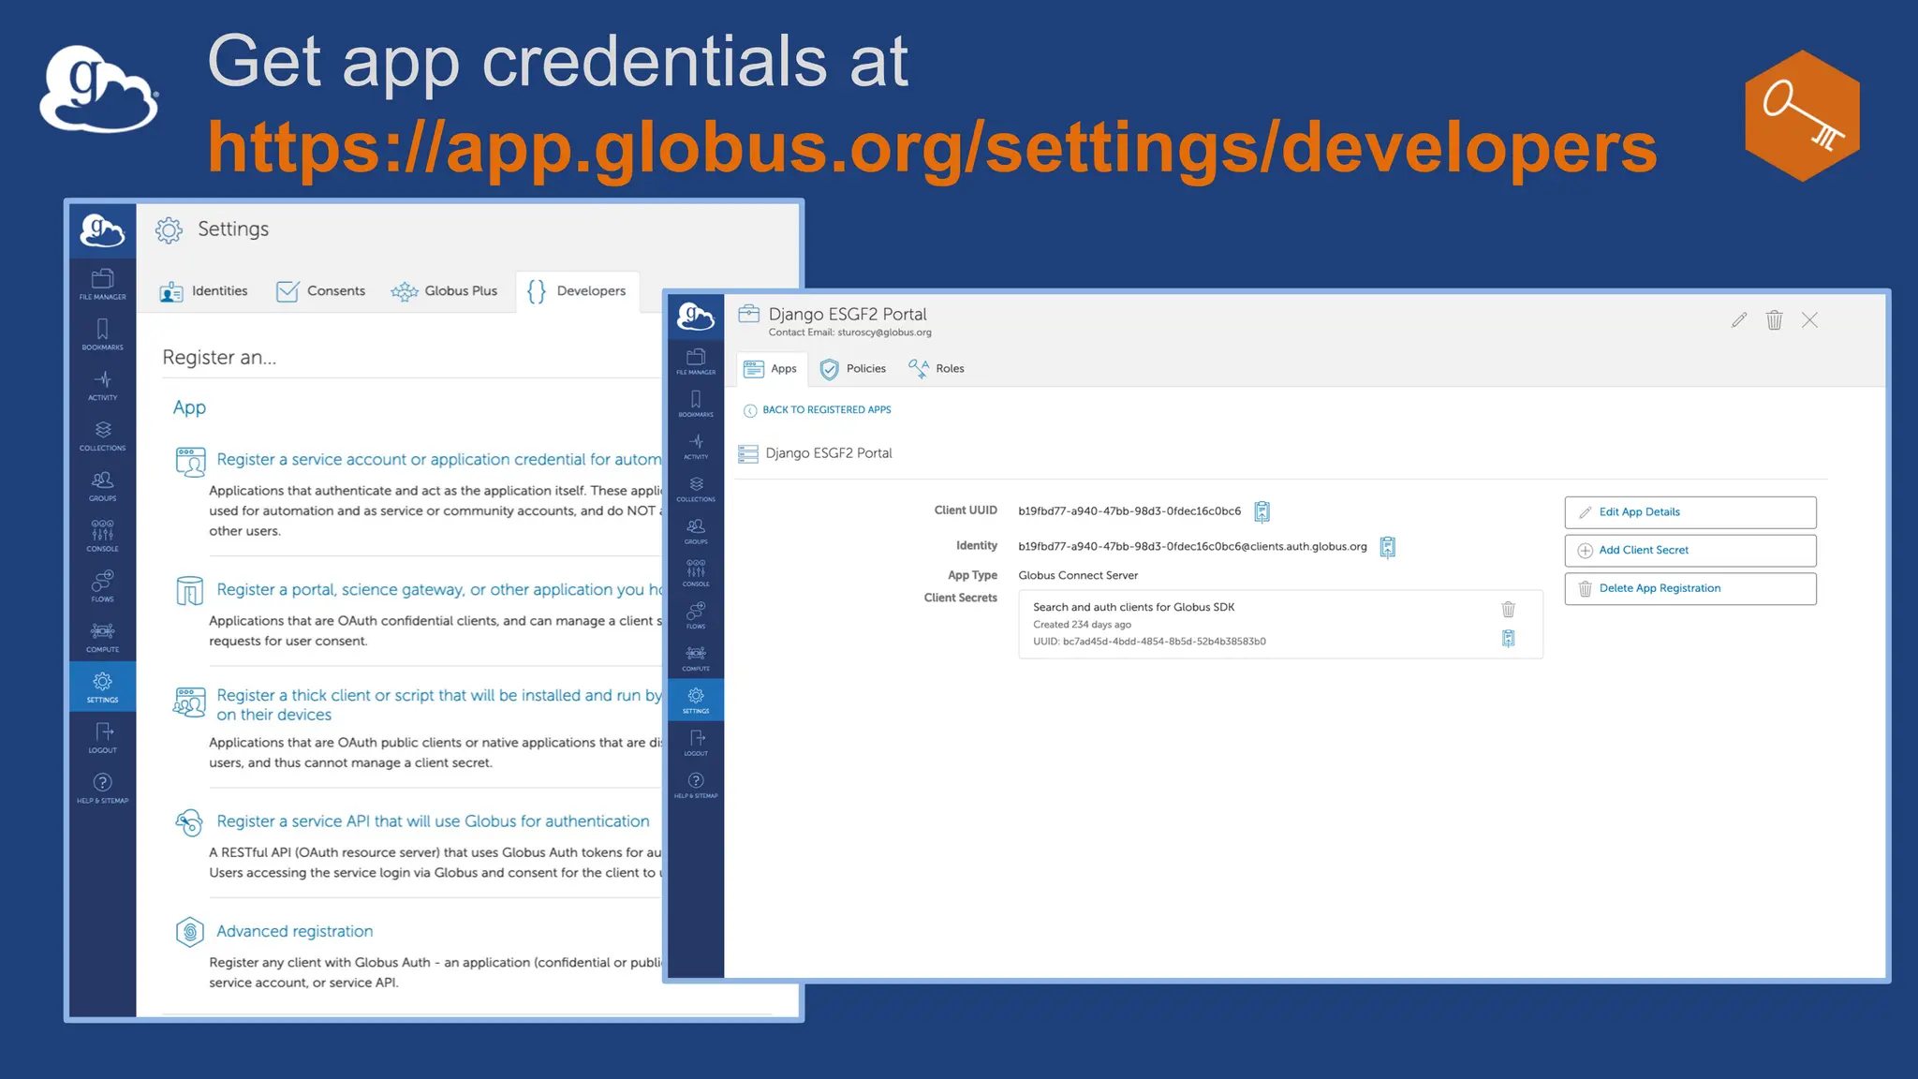Click Delete App Registration button
The image size is (1918, 1079).
coord(1690,589)
